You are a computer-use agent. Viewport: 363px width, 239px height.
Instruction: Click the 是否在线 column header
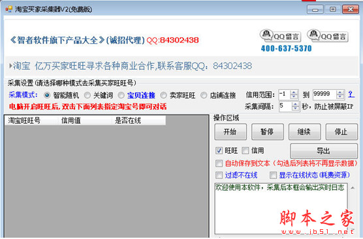[138, 120]
